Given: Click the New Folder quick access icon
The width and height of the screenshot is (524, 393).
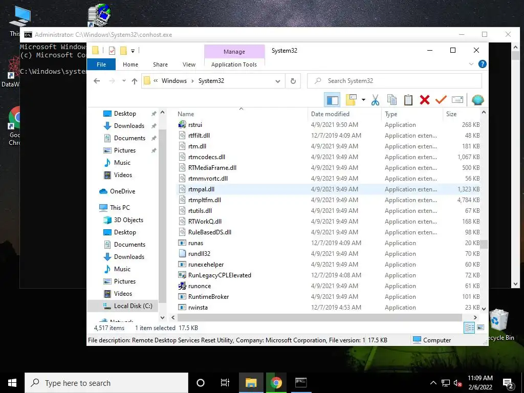Looking at the screenshot, I should pyautogui.click(x=123, y=51).
